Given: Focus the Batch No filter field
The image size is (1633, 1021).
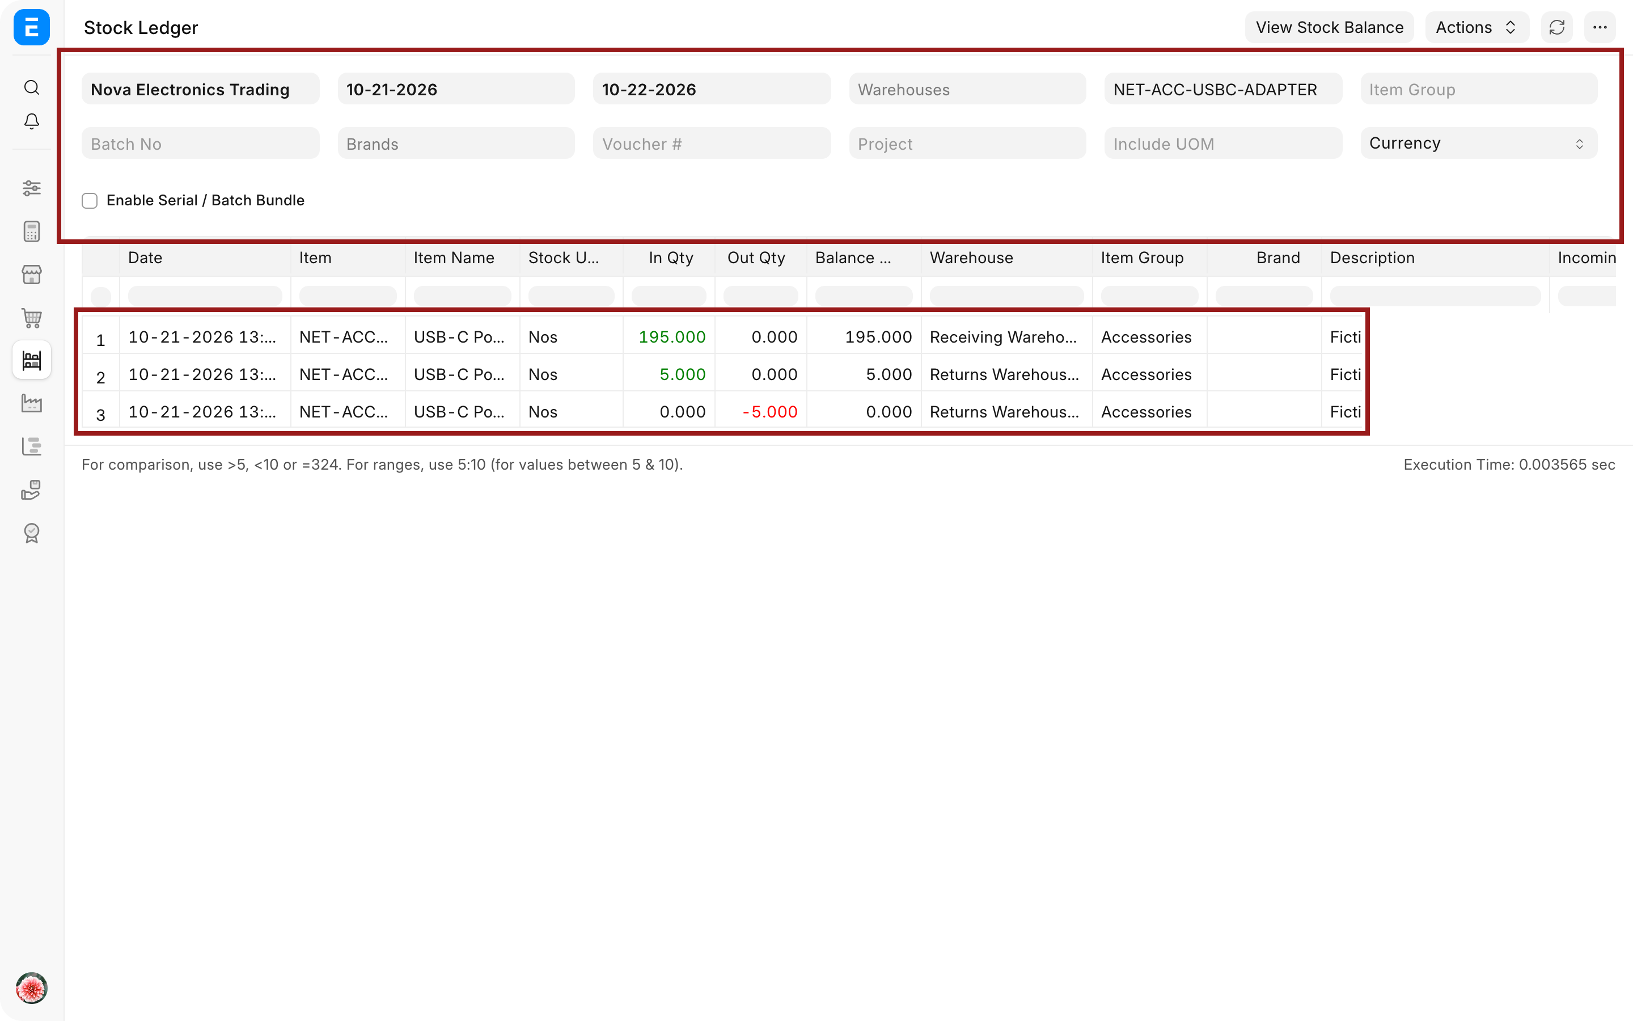Looking at the screenshot, I should (x=200, y=143).
